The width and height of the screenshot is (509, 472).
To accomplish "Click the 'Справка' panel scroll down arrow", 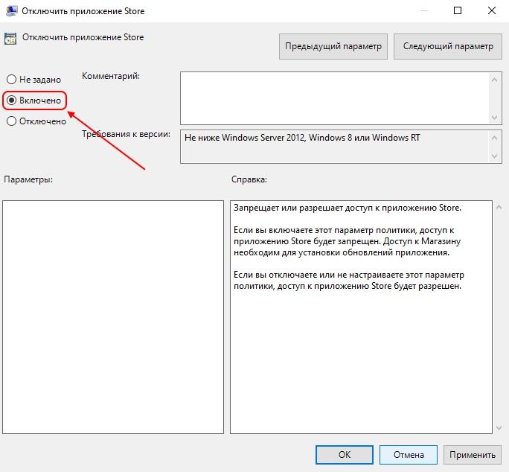I will (x=499, y=428).
